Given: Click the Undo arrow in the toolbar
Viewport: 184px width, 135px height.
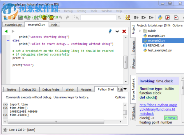Looking at the screenshot, I should 61,17.
